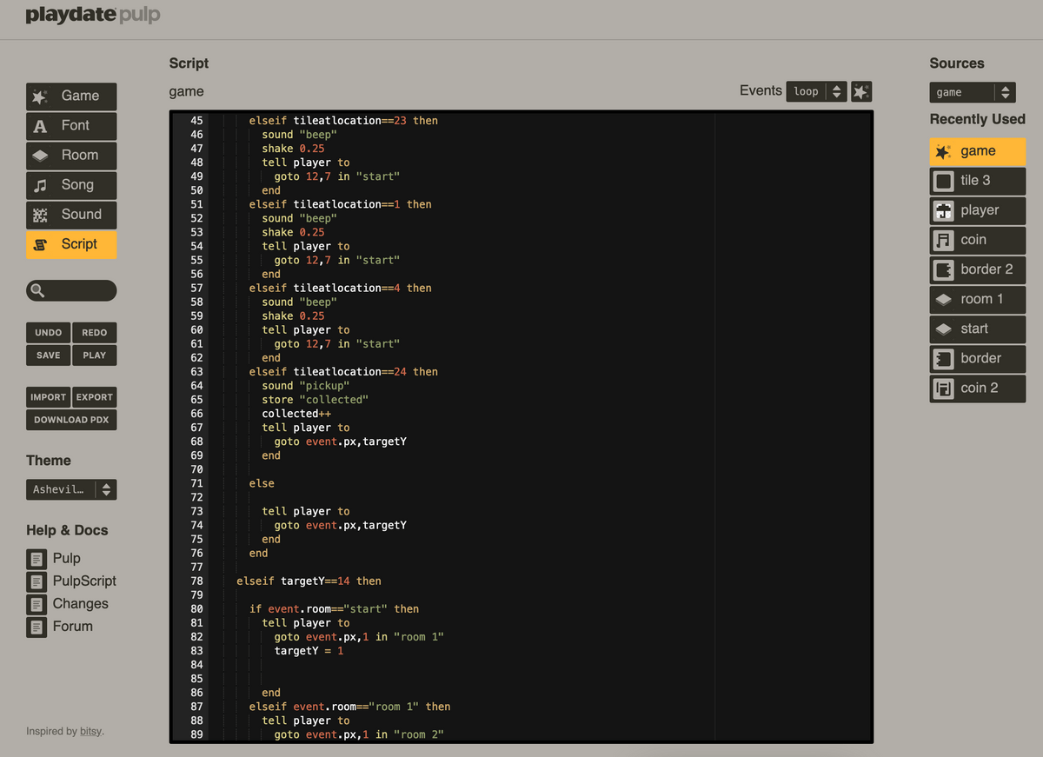Open the Sound editor icon
The height and width of the screenshot is (757, 1043).
[x=40, y=215]
